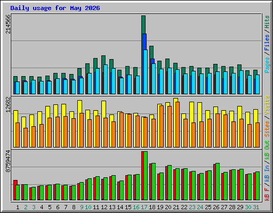Click day 12 on the x-axis
Viewport: 273px width, 213px height.
click(x=104, y=207)
